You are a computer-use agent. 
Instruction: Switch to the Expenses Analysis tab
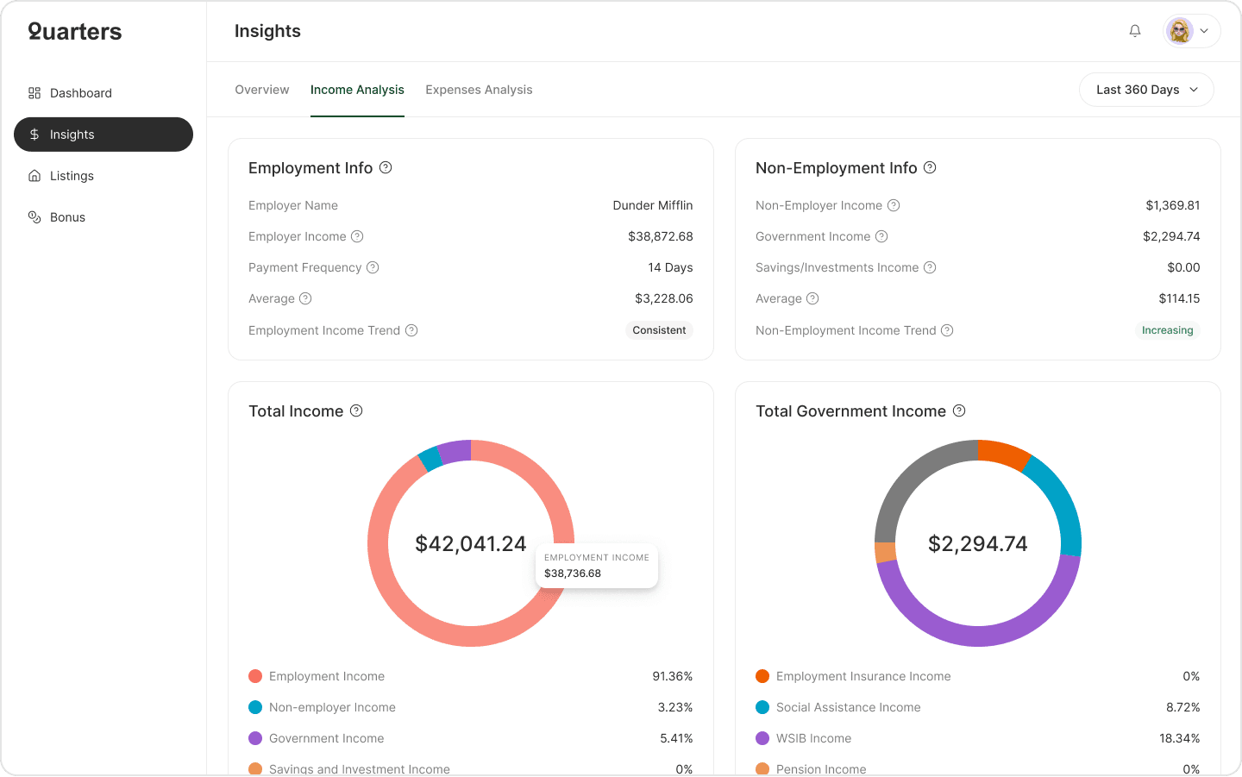point(479,90)
